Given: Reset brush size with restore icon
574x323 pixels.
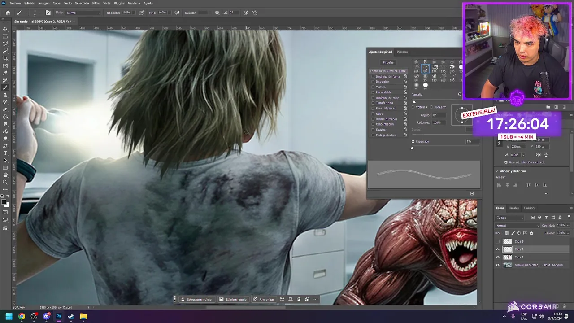Looking at the screenshot, I should pos(460,95).
